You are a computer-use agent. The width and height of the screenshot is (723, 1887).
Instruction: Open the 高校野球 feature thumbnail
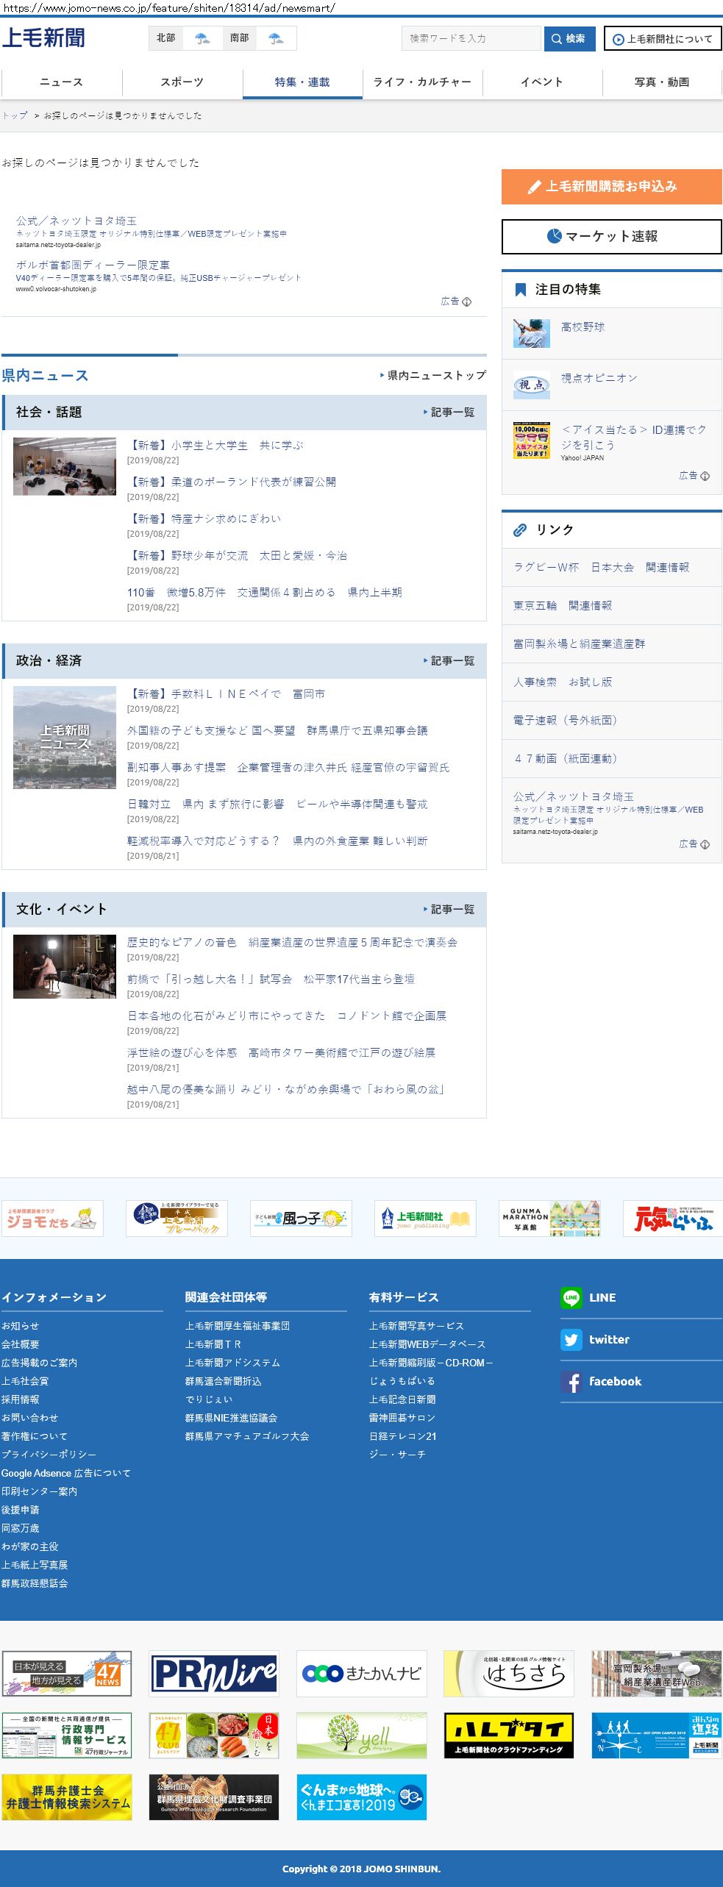click(531, 333)
